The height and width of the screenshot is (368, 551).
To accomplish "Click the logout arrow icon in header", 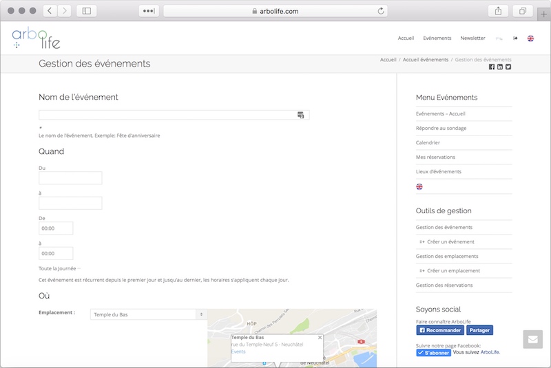I will [x=515, y=38].
